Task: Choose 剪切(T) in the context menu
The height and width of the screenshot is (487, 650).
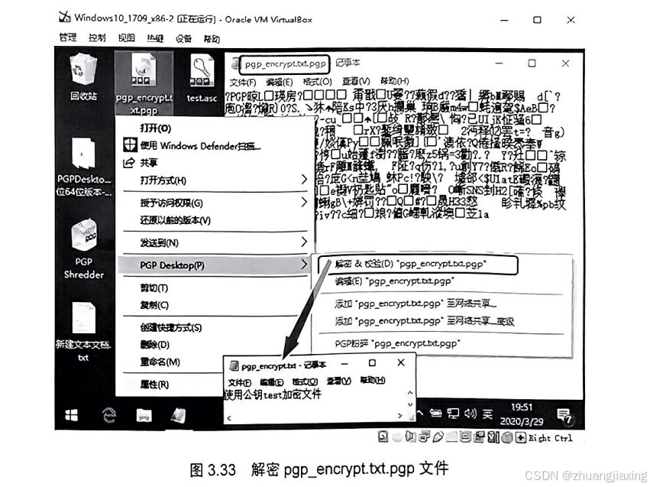Action: (154, 288)
